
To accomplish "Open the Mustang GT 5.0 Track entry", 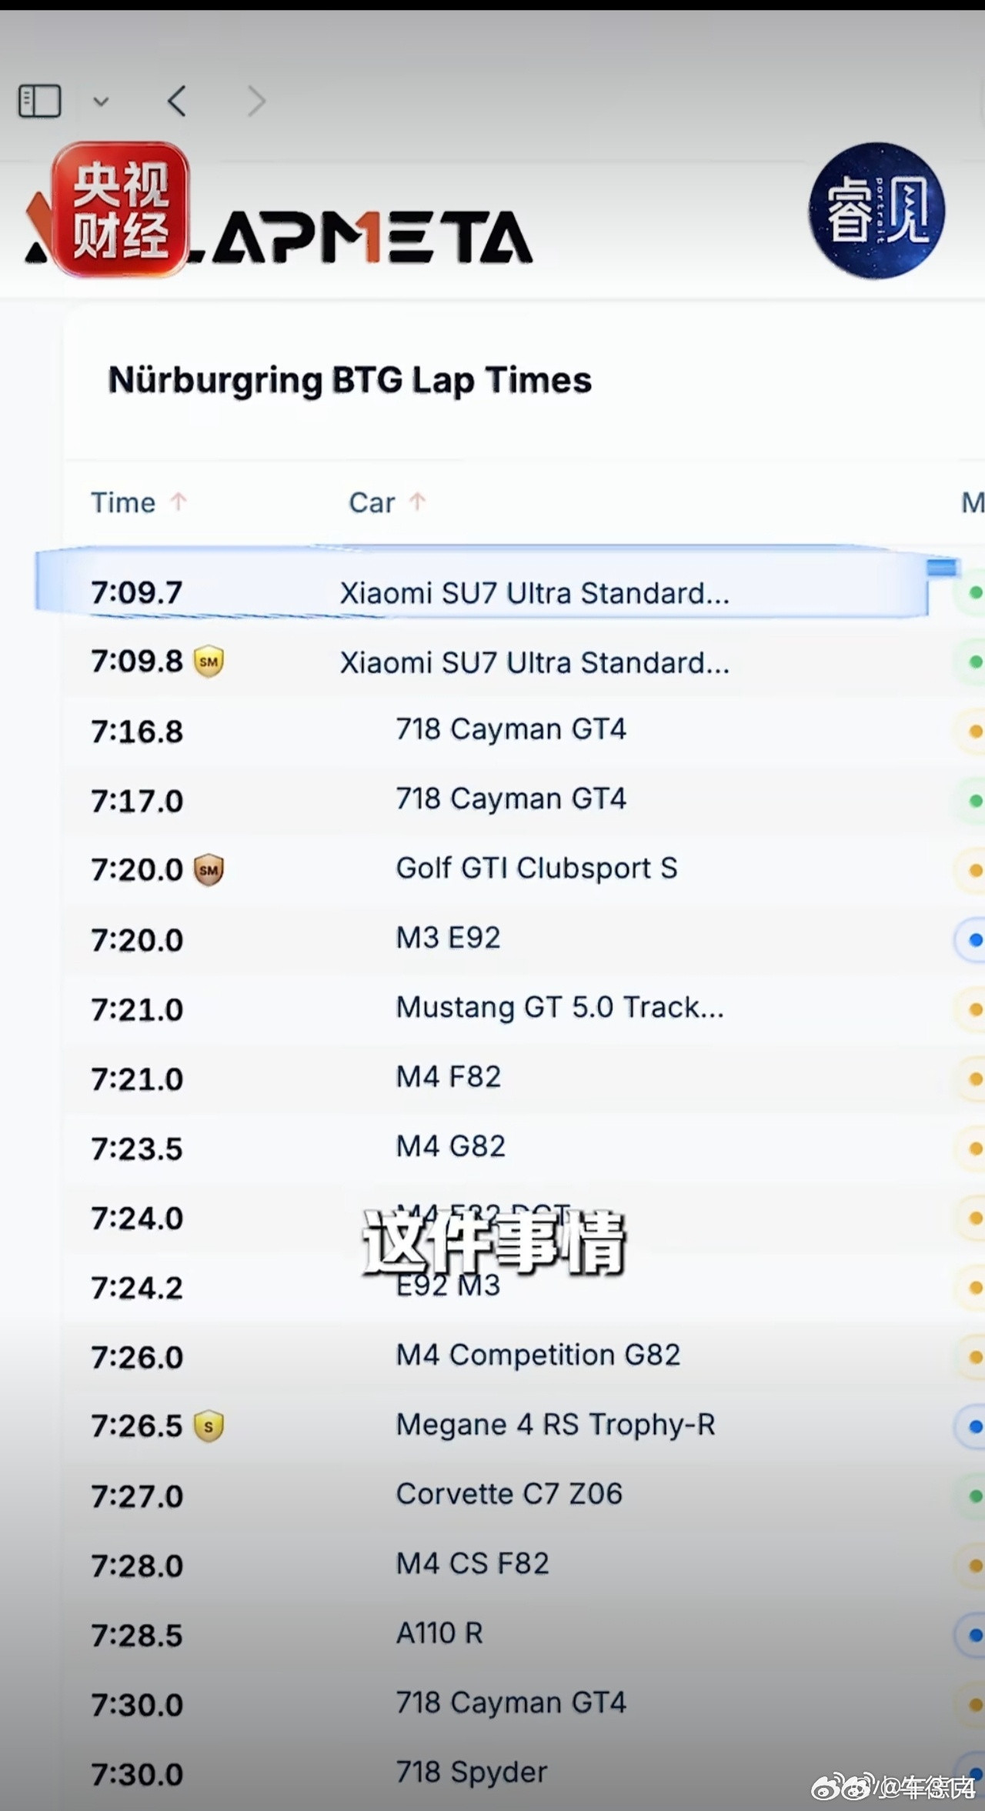I will [x=560, y=1007].
